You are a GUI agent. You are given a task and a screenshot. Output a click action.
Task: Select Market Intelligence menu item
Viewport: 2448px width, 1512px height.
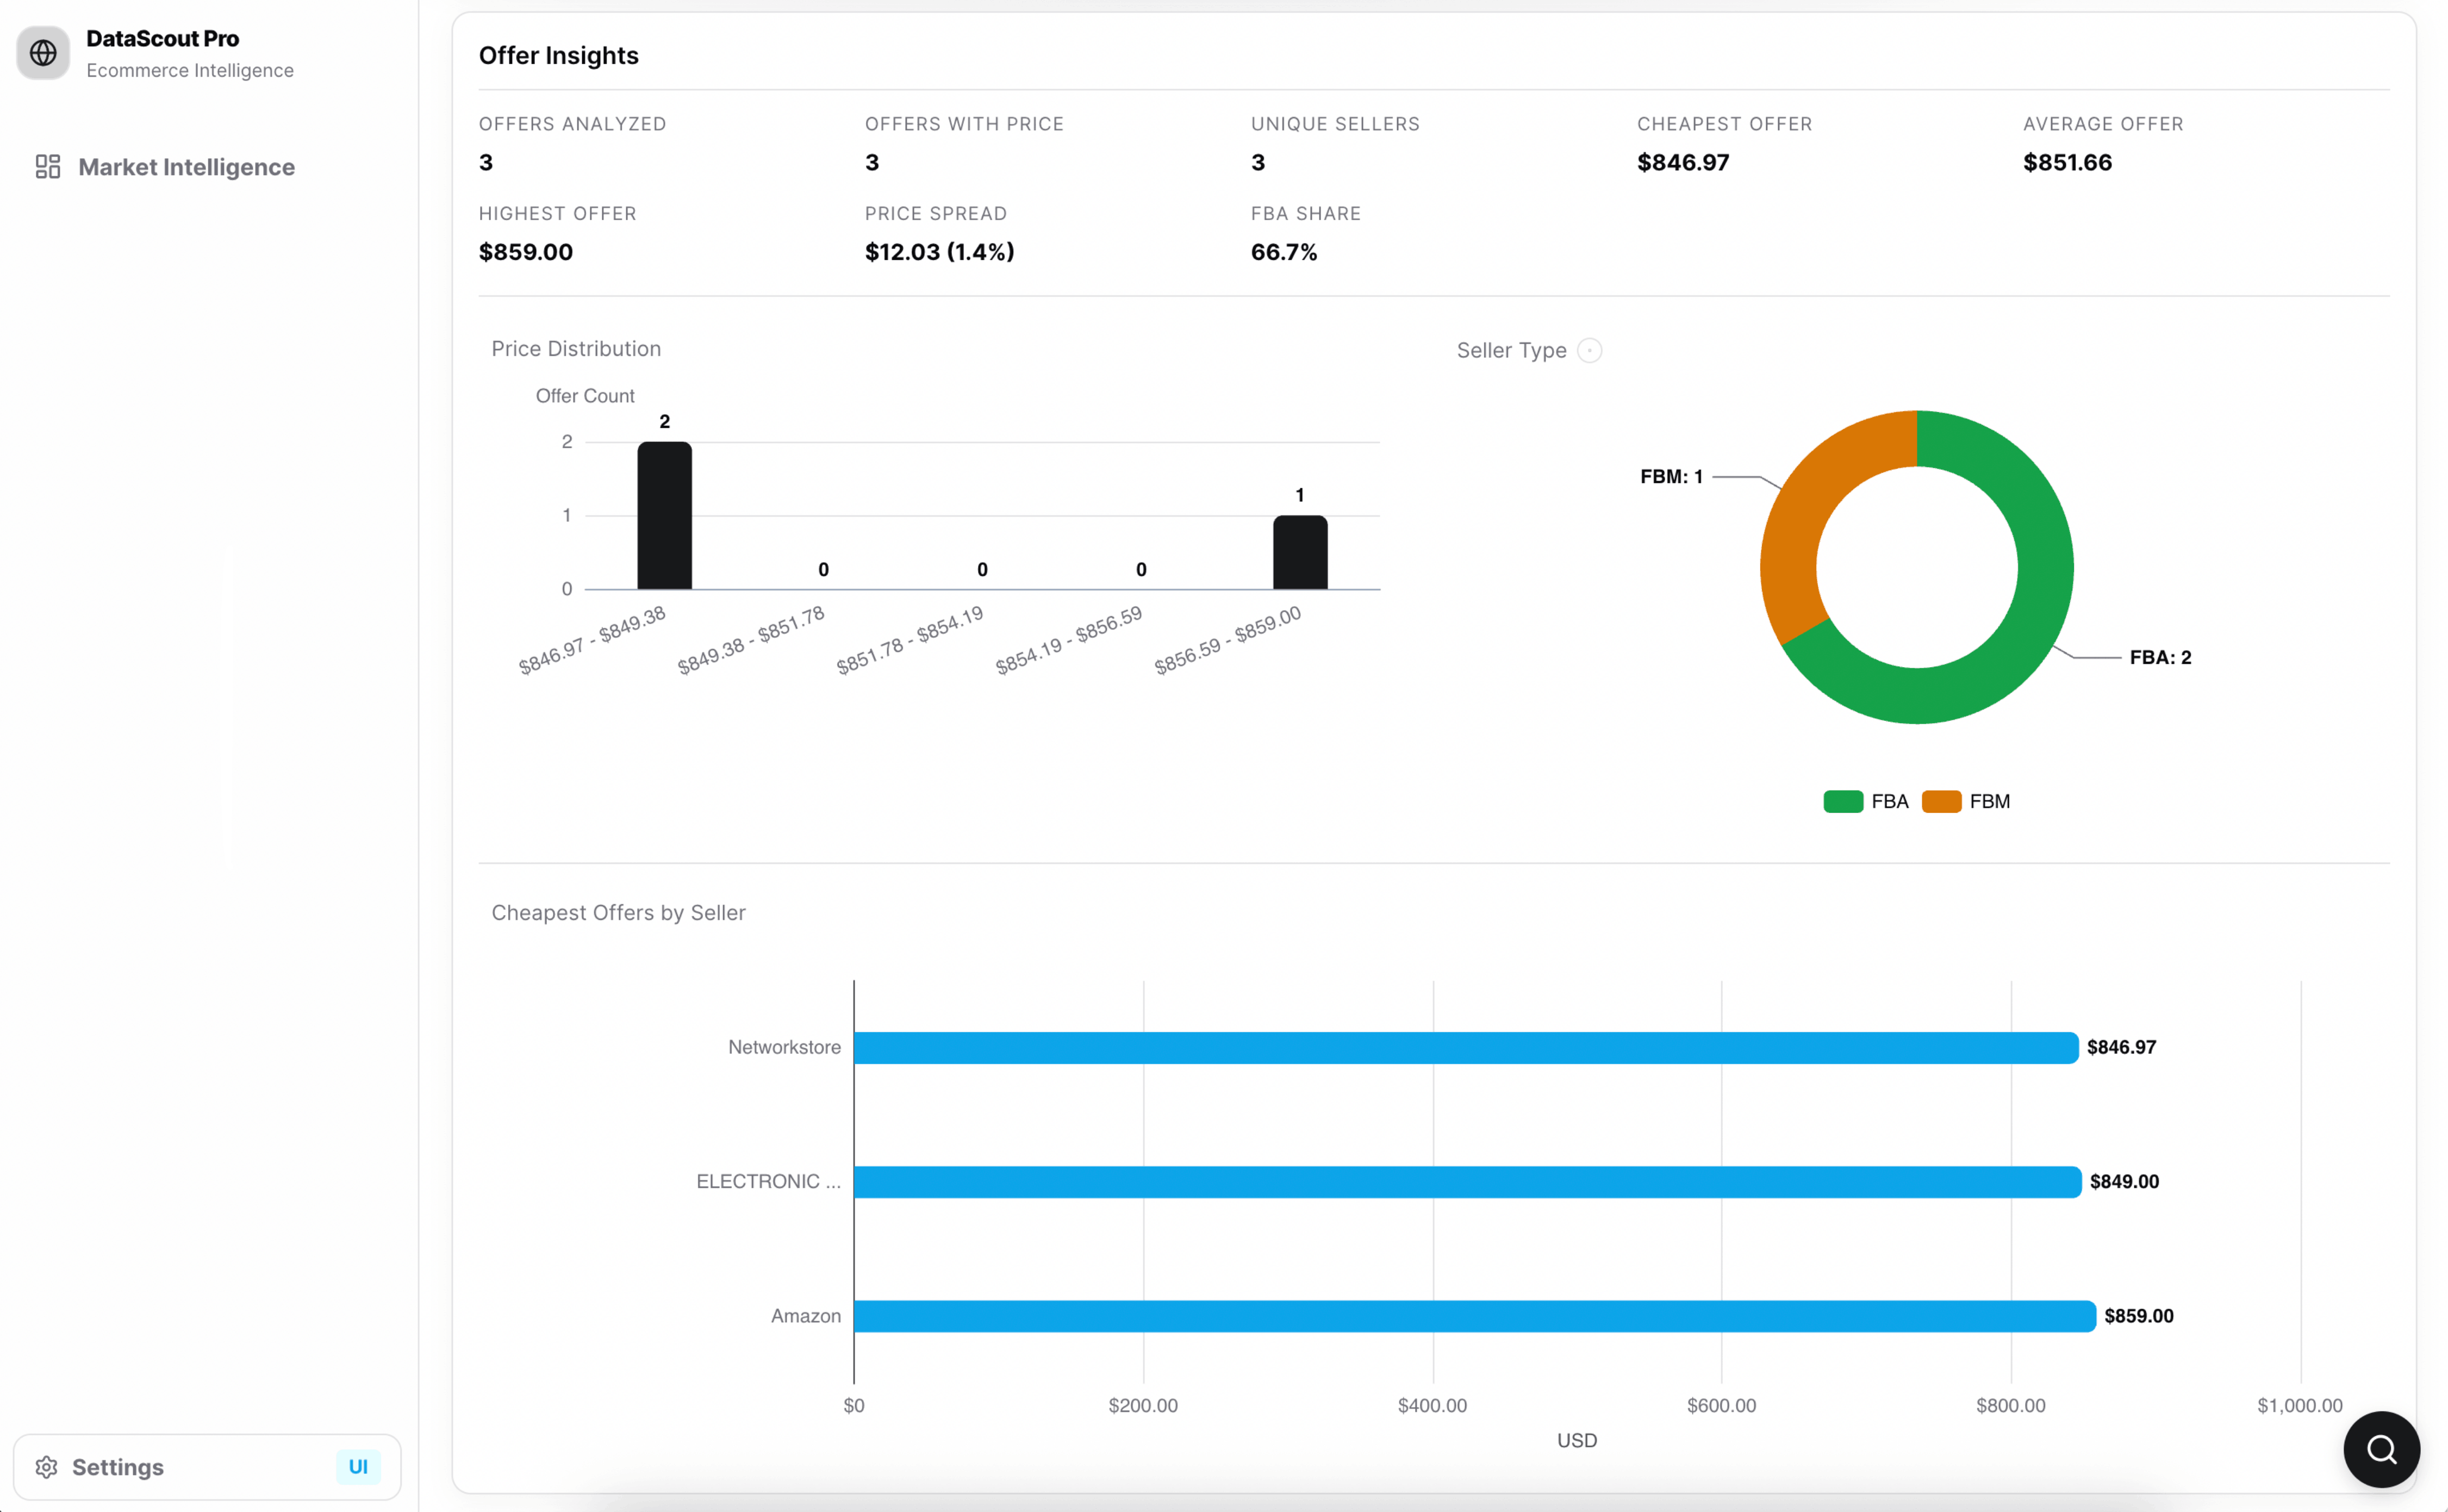tap(186, 167)
